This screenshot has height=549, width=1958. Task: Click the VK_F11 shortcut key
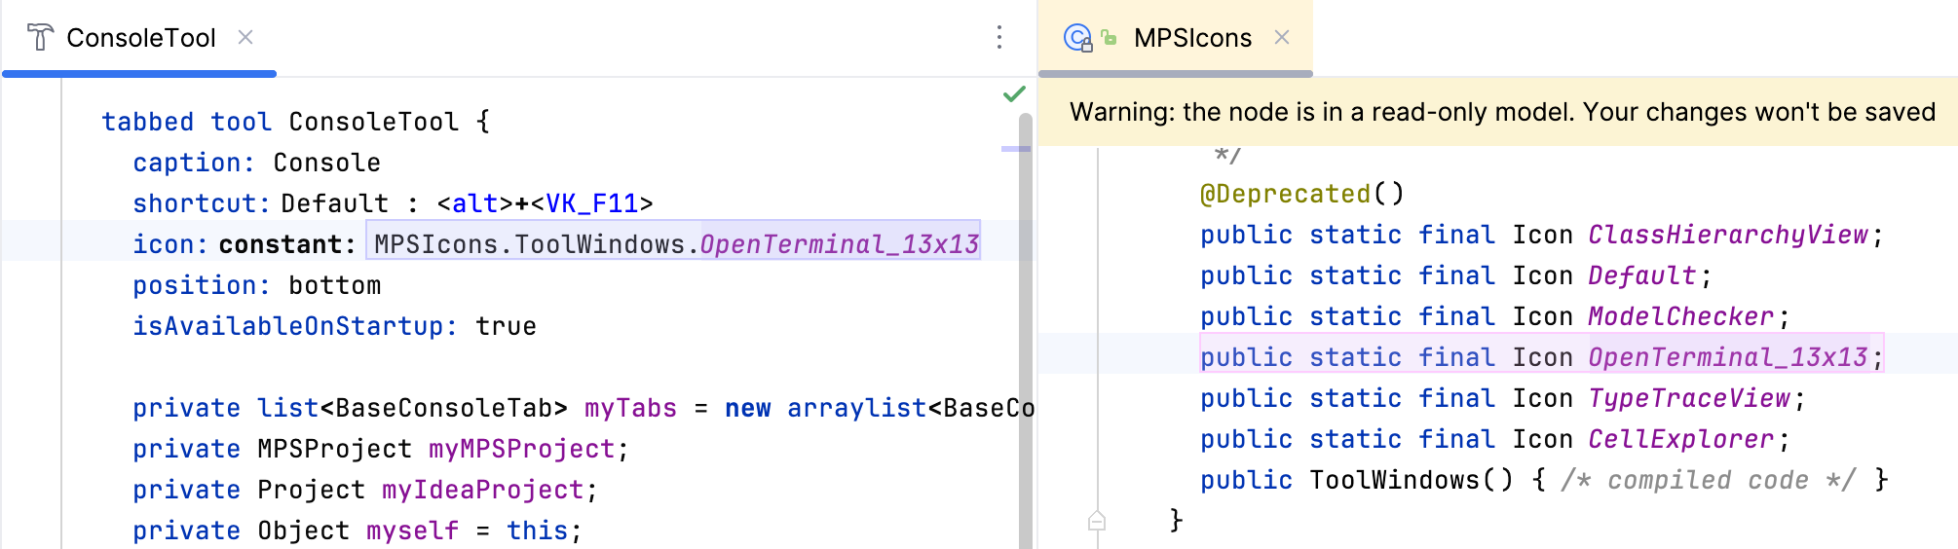591,203
